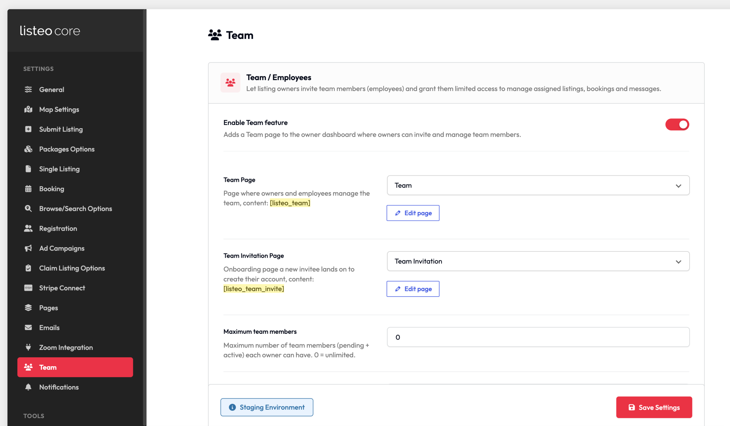Open Zoom Integration settings

tap(75, 347)
